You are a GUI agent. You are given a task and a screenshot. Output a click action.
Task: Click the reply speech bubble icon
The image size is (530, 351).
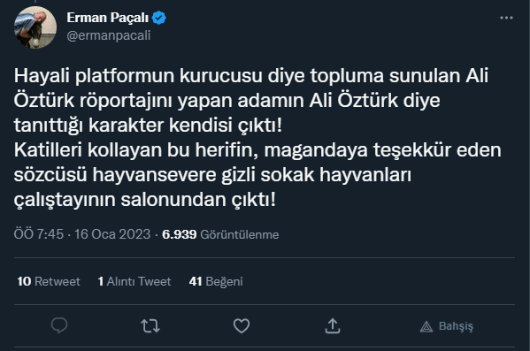click(59, 325)
